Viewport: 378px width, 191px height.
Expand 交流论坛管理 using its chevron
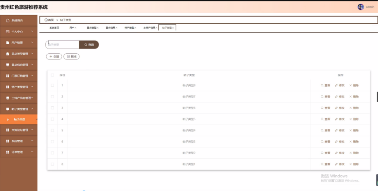point(32,130)
